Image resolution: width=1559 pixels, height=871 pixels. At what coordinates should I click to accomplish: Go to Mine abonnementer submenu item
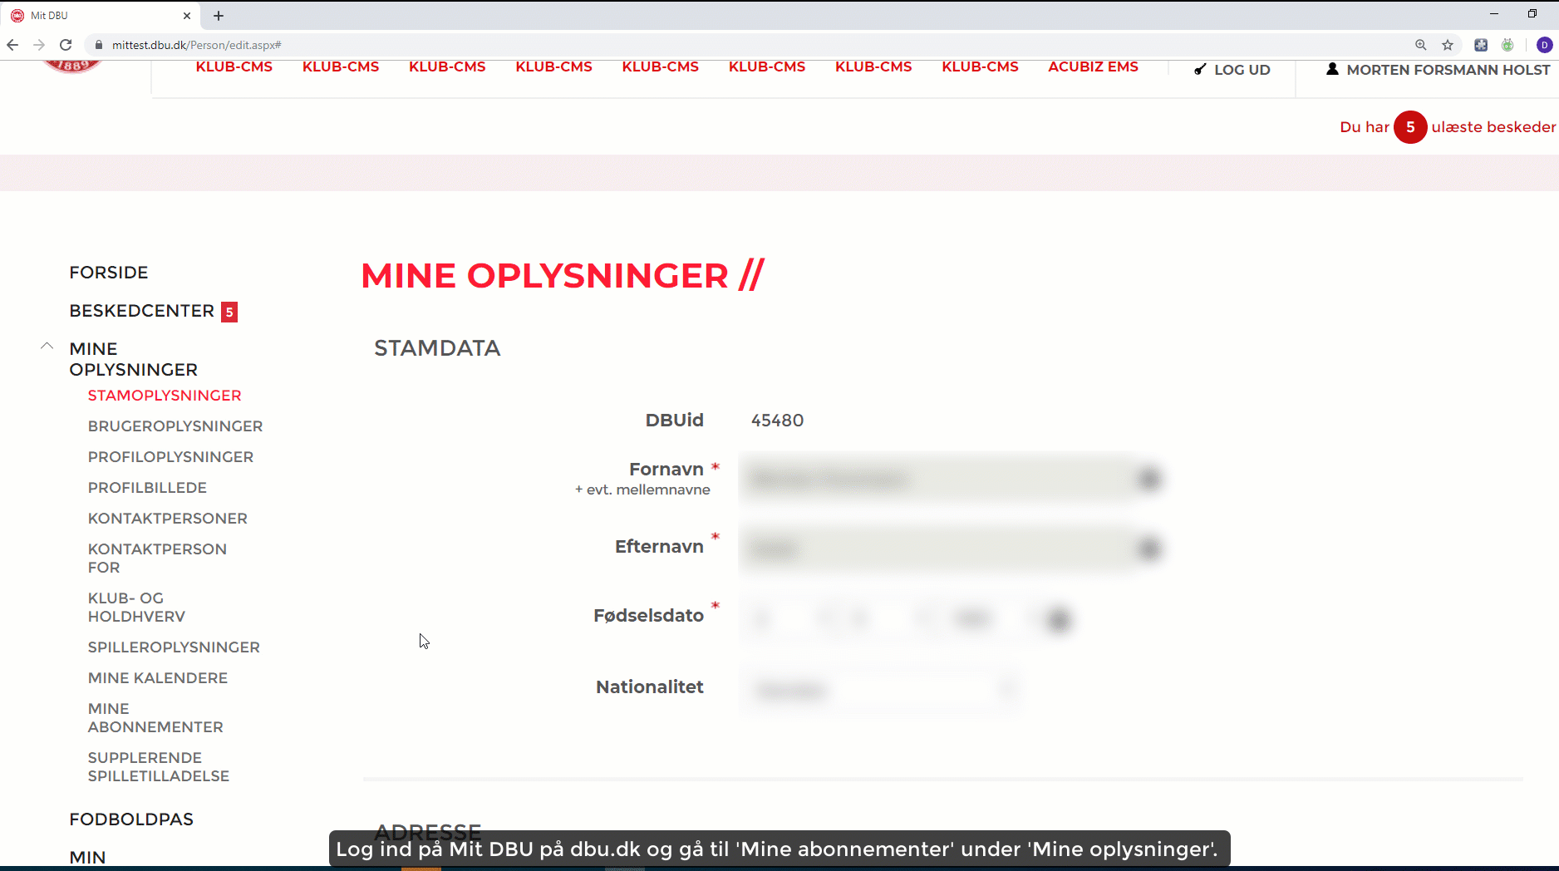click(155, 718)
